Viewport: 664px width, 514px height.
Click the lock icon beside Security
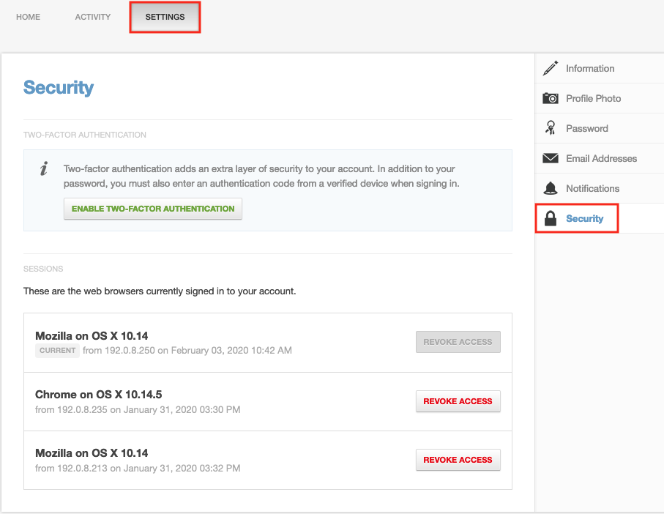click(x=551, y=218)
